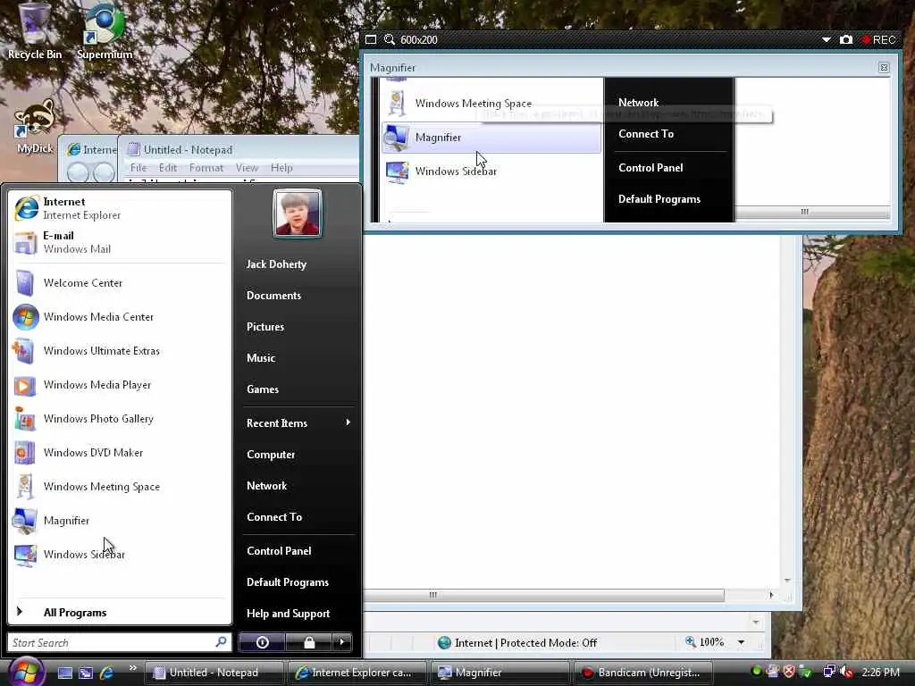
Task: Launch Windows Media Center
Action: coord(121,317)
